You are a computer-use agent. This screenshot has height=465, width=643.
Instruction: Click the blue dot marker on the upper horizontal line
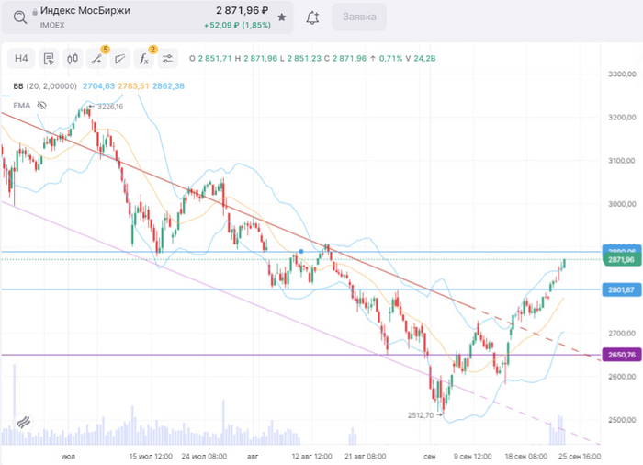[301, 251]
